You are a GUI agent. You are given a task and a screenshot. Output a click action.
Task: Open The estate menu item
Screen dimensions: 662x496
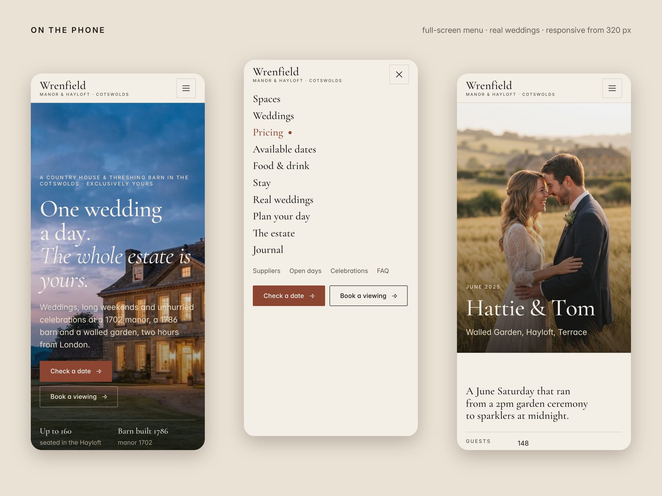click(x=274, y=233)
